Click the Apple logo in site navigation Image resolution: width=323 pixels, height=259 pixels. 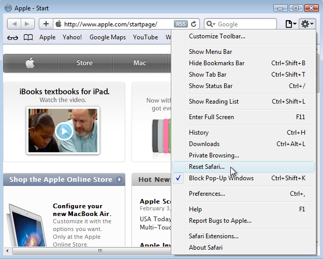pyautogui.click(x=30, y=63)
